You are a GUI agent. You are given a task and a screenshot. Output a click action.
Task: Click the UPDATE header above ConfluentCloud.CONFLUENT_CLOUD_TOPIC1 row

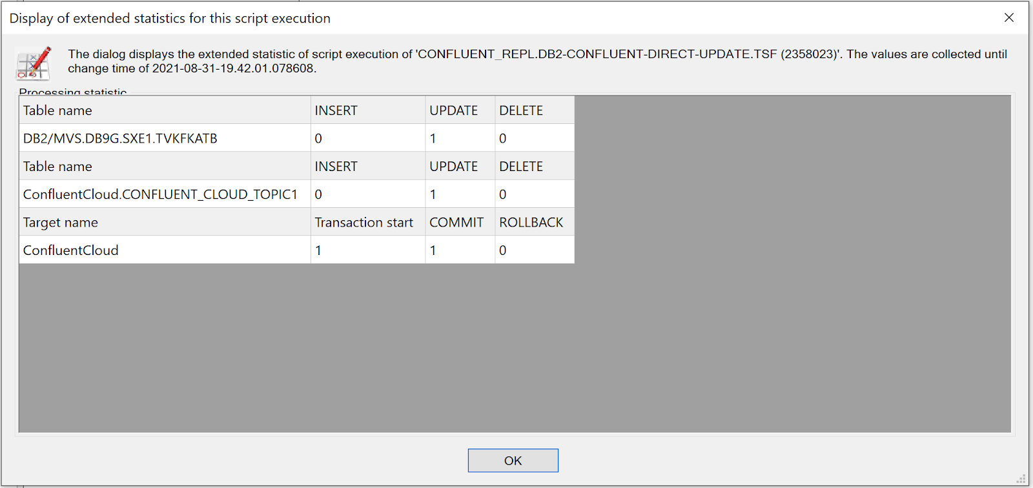click(460, 167)
